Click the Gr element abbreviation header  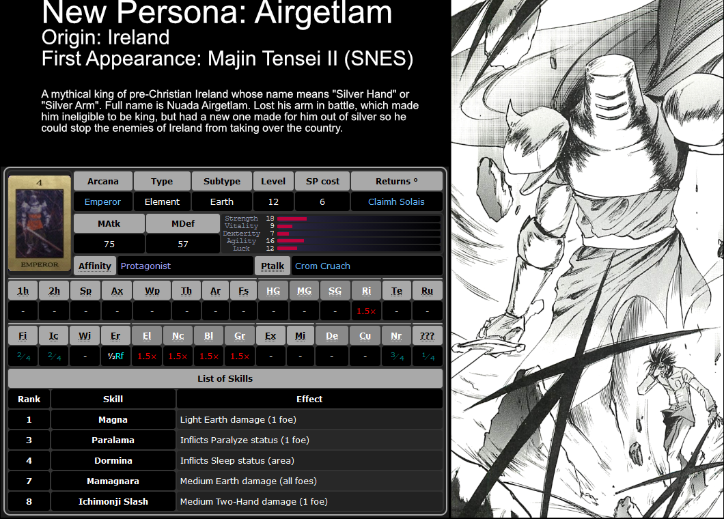tap(240, 336)
